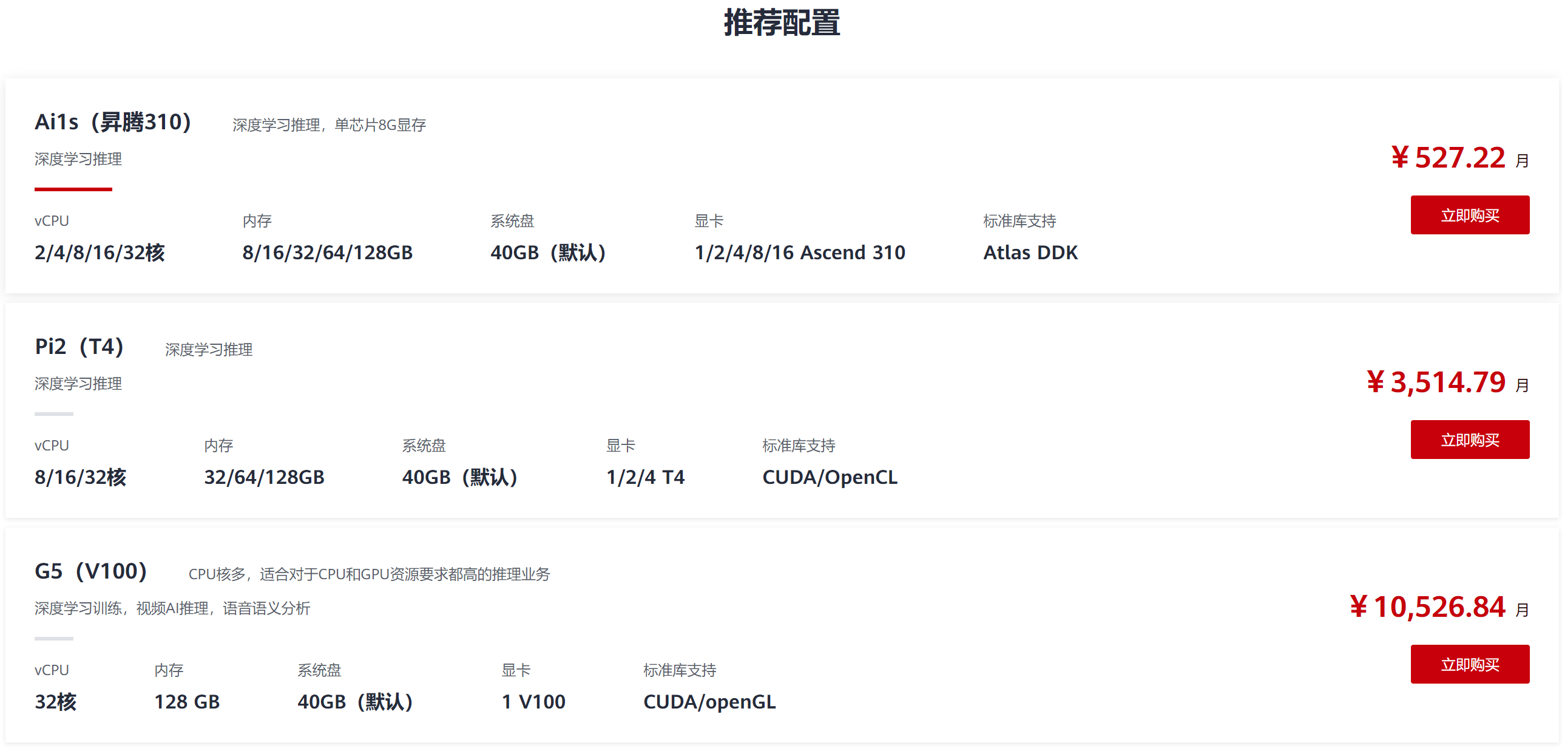Click the 1/2/4 T4 graphics card value
The height and width of the screenshot is (751, 1562).
(645, 477)
